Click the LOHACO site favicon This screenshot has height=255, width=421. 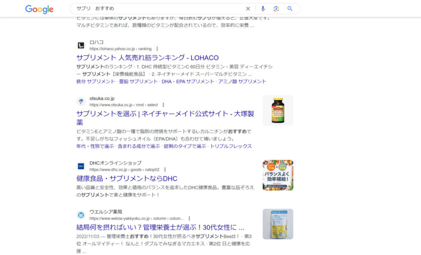81,45
